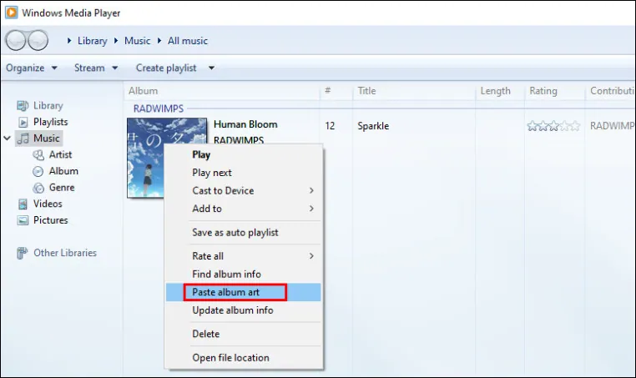Select Playlists in the navigation pane
636x378 pixels.
tap(50, 122)
